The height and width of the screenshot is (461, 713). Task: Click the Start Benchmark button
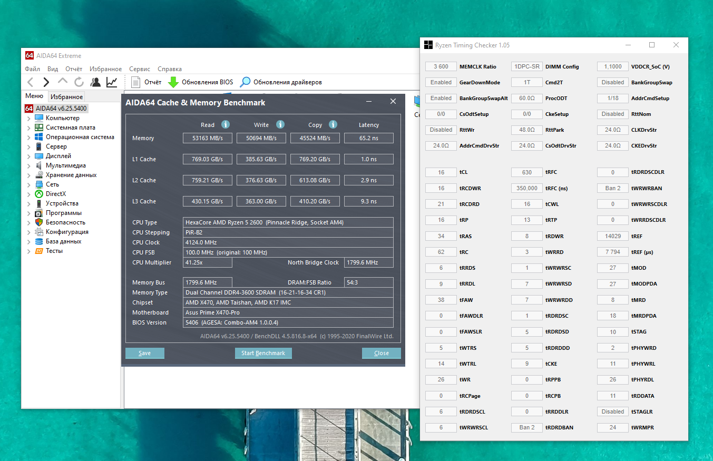[263, 353]
